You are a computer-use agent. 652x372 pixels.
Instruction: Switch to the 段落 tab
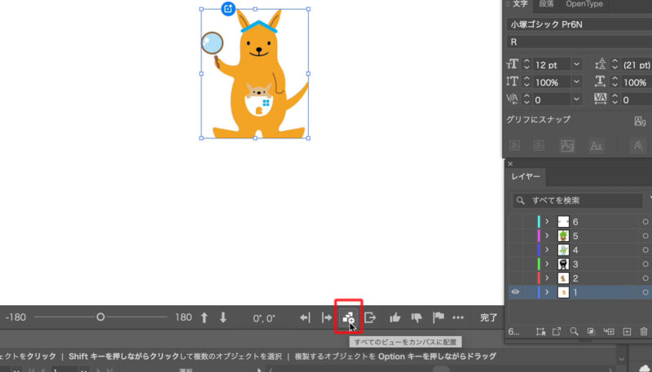pos(546,4)
